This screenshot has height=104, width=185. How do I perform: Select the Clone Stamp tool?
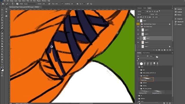point(2,34)
